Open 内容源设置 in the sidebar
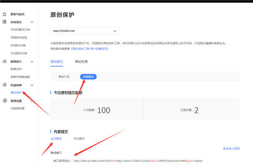 click(x=17, y=108)
